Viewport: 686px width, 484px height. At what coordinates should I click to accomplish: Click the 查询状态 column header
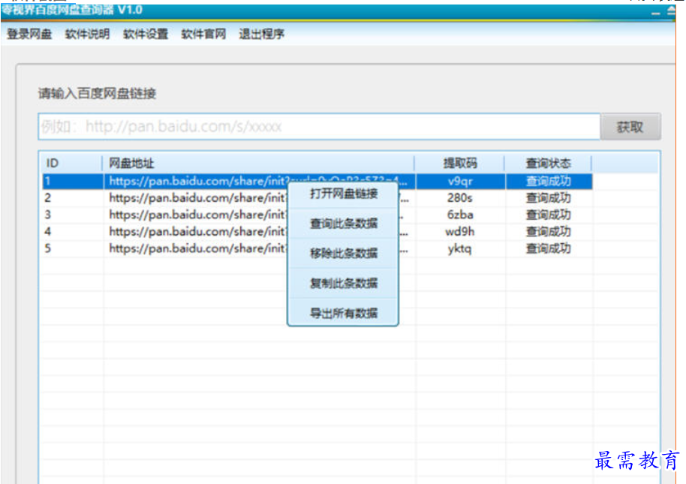548,164
